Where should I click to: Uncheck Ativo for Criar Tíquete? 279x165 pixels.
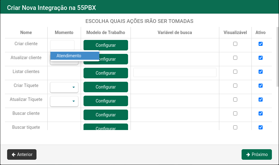[x=260, y=86]
